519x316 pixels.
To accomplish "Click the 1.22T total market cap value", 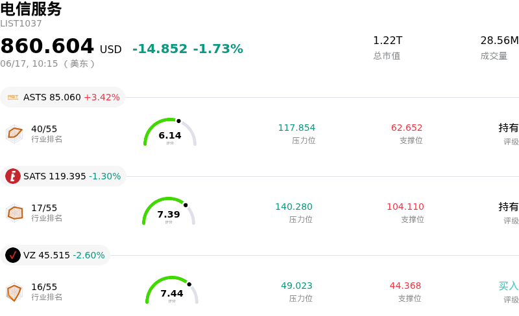I will (x=387, y=40).
